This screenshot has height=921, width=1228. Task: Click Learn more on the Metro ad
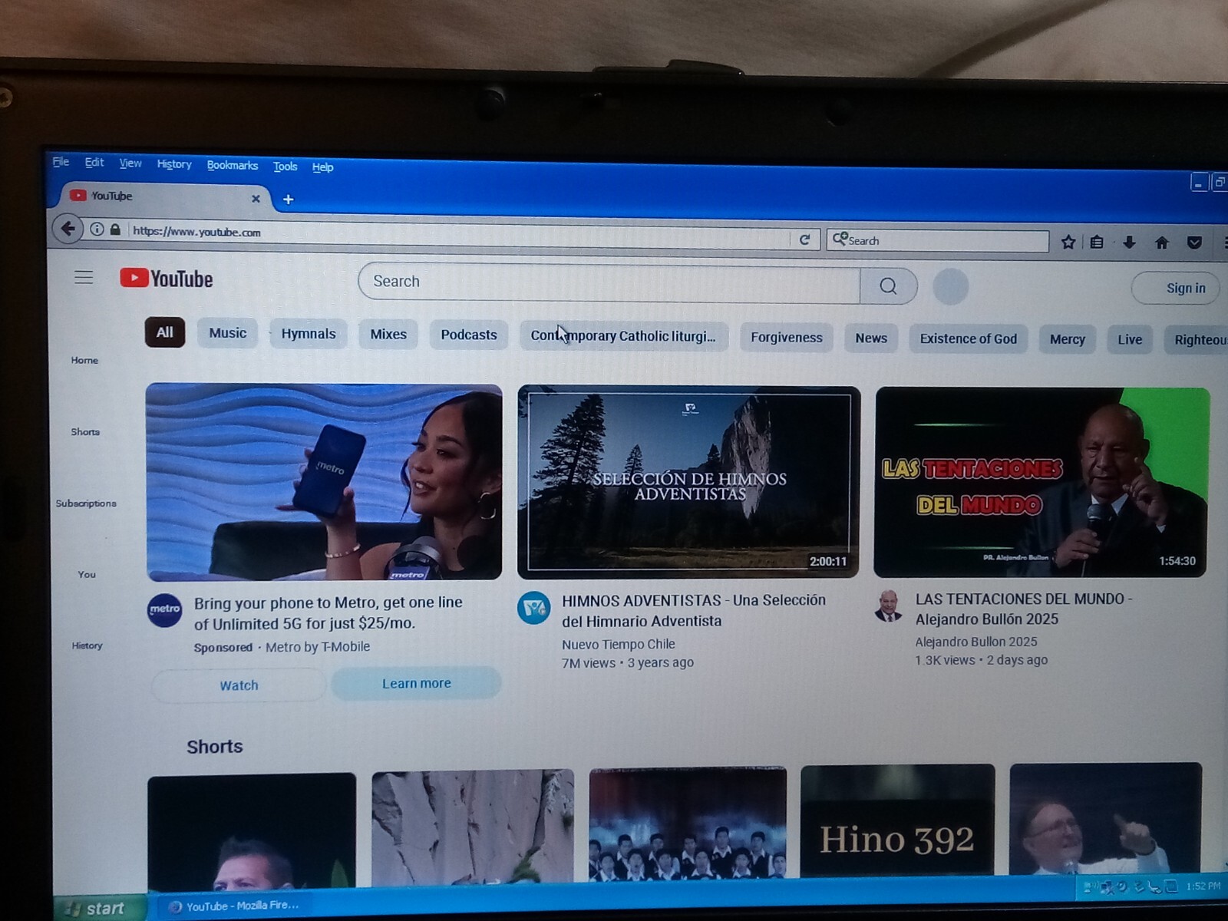pos(416,683)
